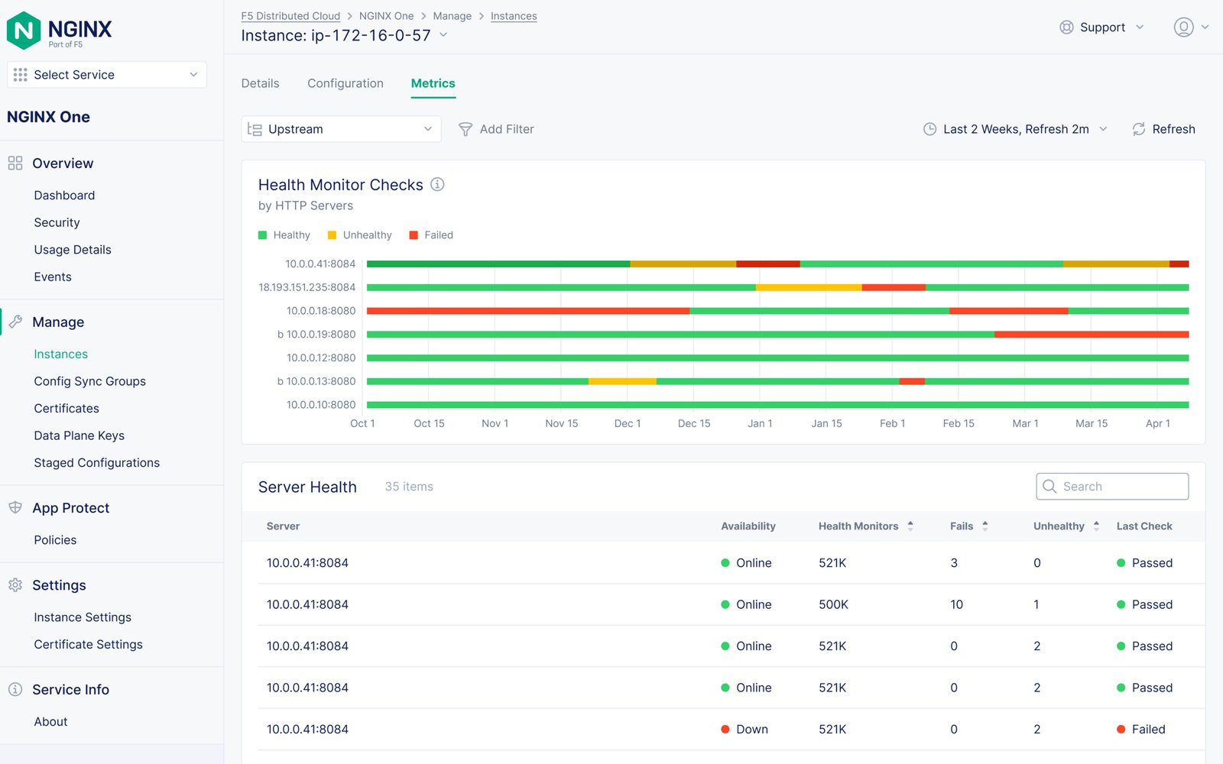Viewport: 1223px width, 764px height.
Task: Expand the Upstream metrics dropdown
Action: point(341,129)
